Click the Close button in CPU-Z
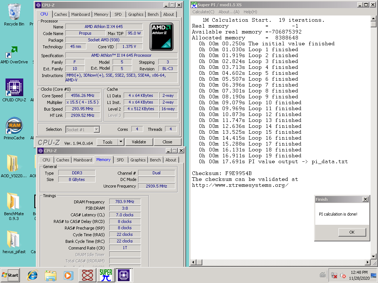Image resolution: width=378 pixels, height=283 pixels. [167, 142]
